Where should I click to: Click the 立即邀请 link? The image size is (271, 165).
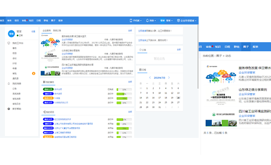click(x=142, y=31)
